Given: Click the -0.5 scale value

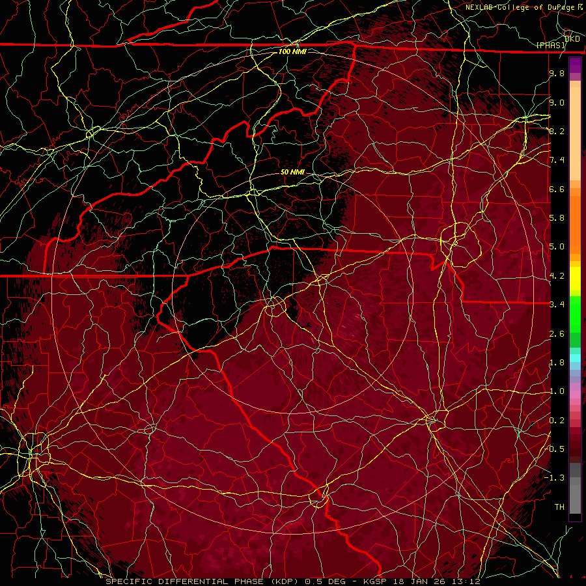Looking at the screenshot, I should (x=554, y=449).
